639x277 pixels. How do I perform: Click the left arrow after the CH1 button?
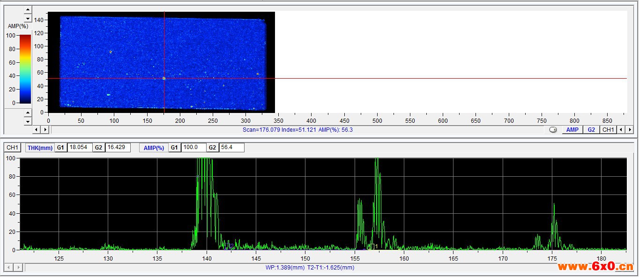(x=621, y=130)
